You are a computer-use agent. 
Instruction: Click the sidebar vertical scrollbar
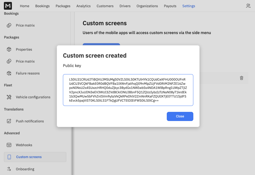(72, 151)
